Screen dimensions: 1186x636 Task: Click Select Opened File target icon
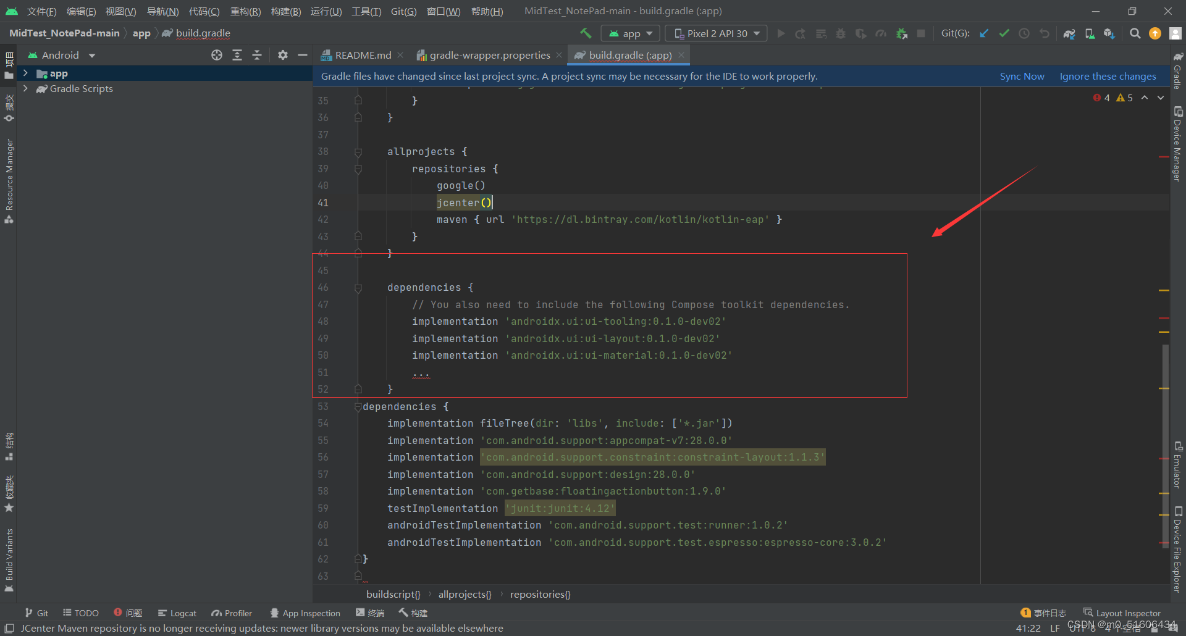217,55
